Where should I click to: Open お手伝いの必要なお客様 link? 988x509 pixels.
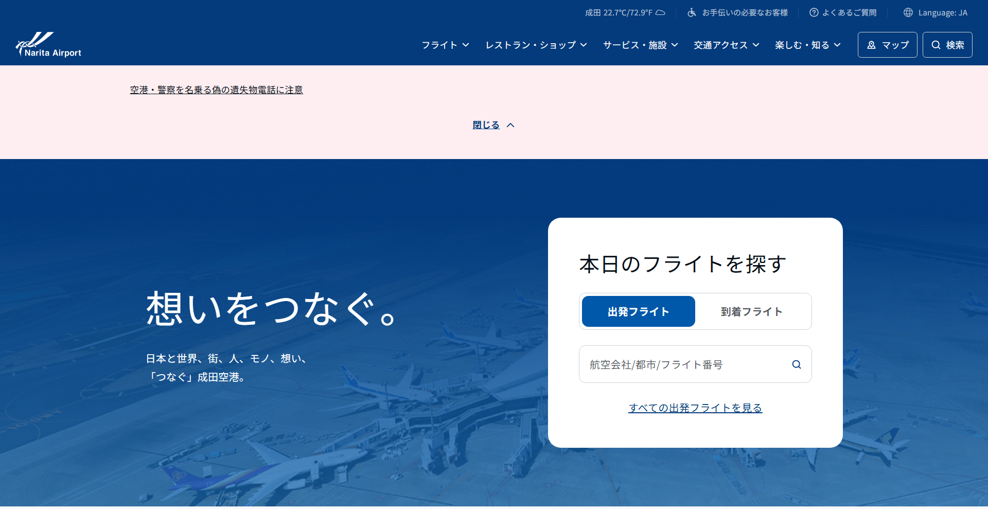coord(737,12)
